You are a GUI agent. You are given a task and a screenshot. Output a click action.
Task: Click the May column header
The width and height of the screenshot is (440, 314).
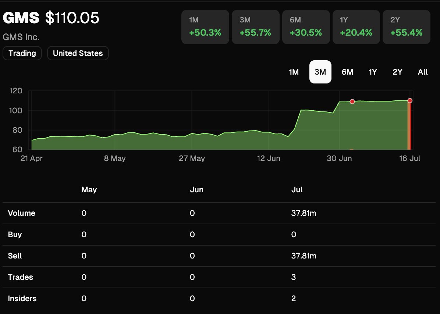point(89,190)
